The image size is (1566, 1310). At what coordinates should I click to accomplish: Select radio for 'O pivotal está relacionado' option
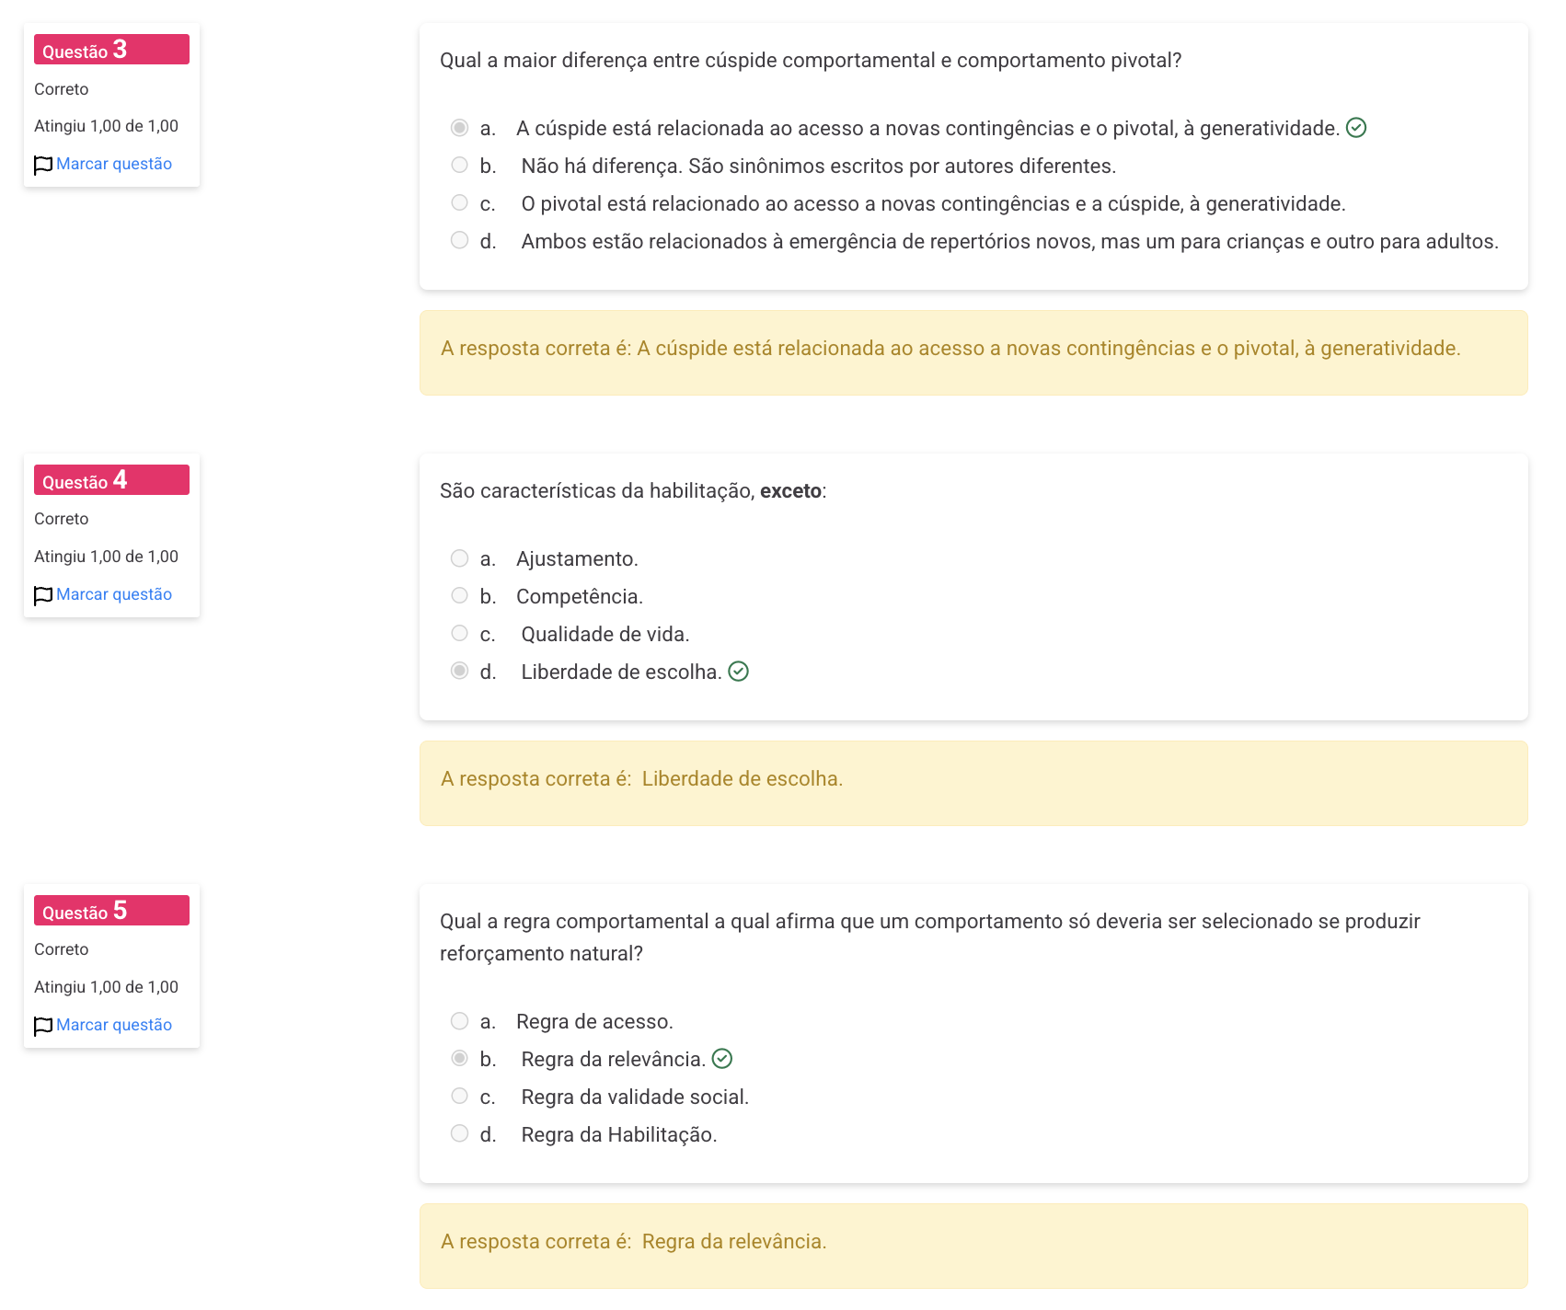[460, 202]
